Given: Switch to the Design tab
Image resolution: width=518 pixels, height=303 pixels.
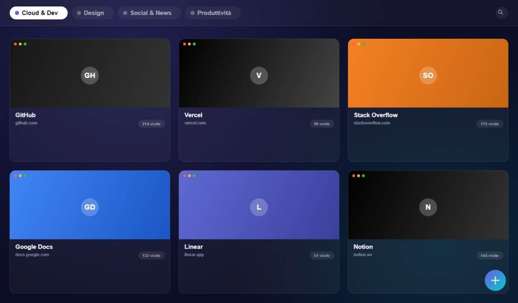Looking at the screenshot, I should point(93,13).
